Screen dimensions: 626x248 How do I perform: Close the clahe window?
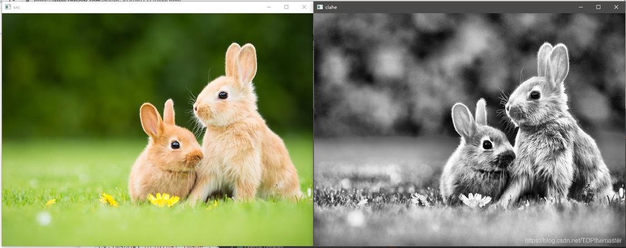click(617, 7)
